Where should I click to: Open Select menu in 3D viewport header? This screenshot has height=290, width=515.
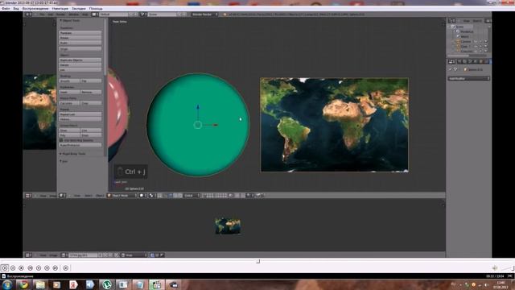88,195
